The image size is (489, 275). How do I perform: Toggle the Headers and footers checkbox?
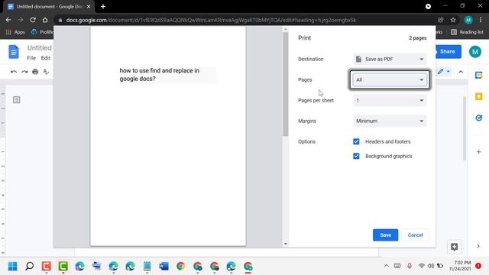356,141
